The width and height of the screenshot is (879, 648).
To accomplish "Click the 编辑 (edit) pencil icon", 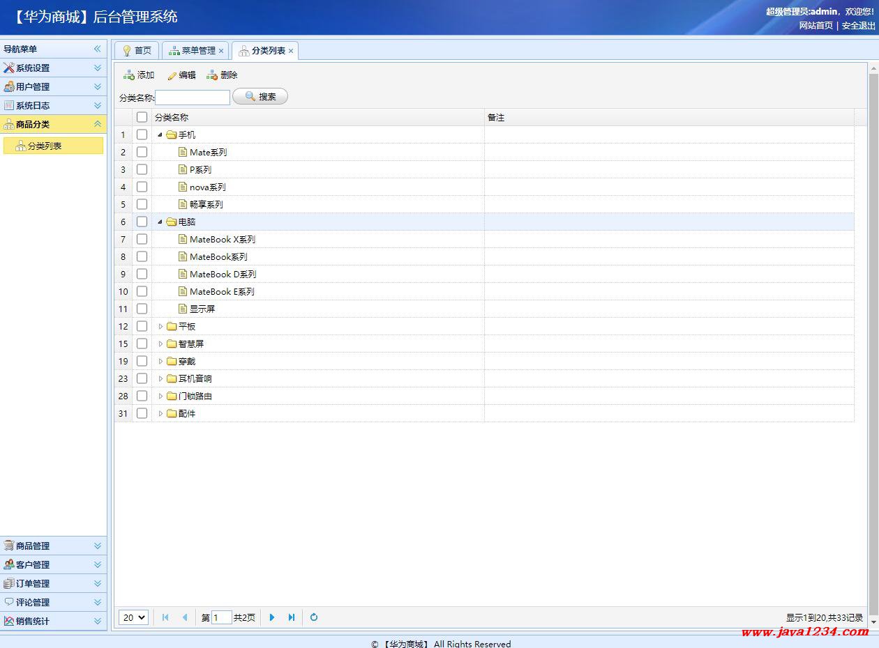I will pyautogui.click(x=172, y=75).
